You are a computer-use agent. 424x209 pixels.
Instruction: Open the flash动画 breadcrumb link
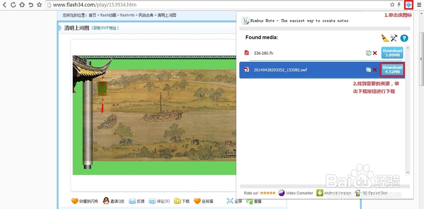click(108, 15)
